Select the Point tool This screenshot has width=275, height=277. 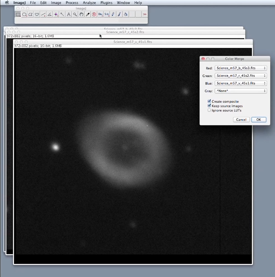[56, 14]
